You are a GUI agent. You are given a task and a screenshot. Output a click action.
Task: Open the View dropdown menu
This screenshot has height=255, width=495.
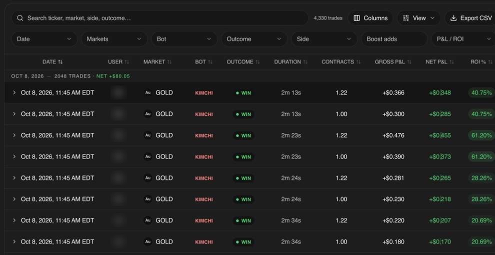pos(418,18)
